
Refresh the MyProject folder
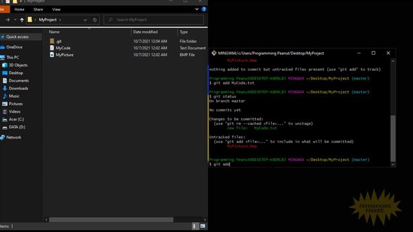(95, 20)
